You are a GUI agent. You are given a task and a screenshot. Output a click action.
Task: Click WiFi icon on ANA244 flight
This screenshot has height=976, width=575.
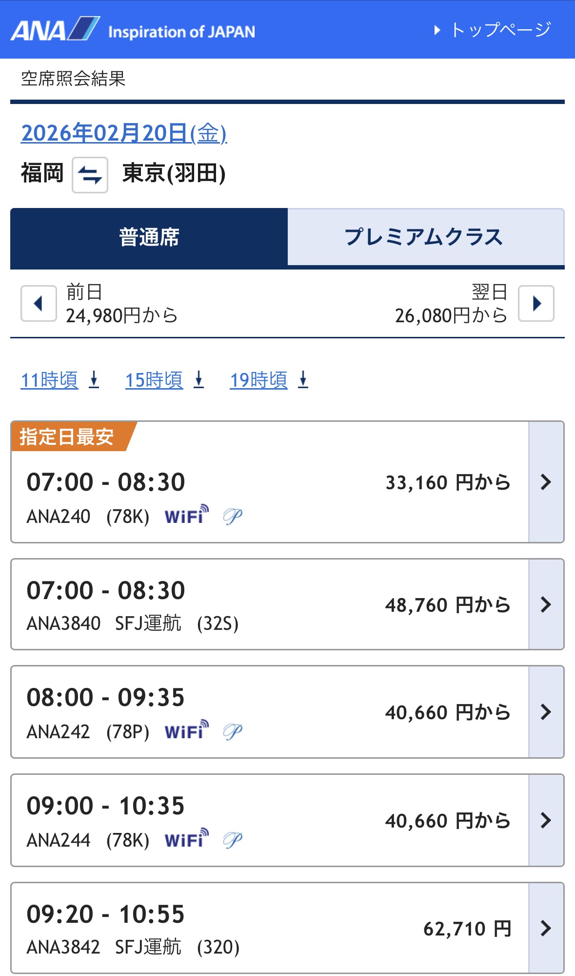pyautogui.click(x=186, y=839)
